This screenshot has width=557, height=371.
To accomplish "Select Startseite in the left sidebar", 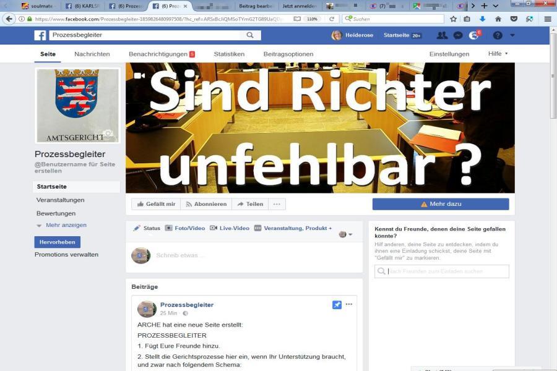I will tap(76, 186).
